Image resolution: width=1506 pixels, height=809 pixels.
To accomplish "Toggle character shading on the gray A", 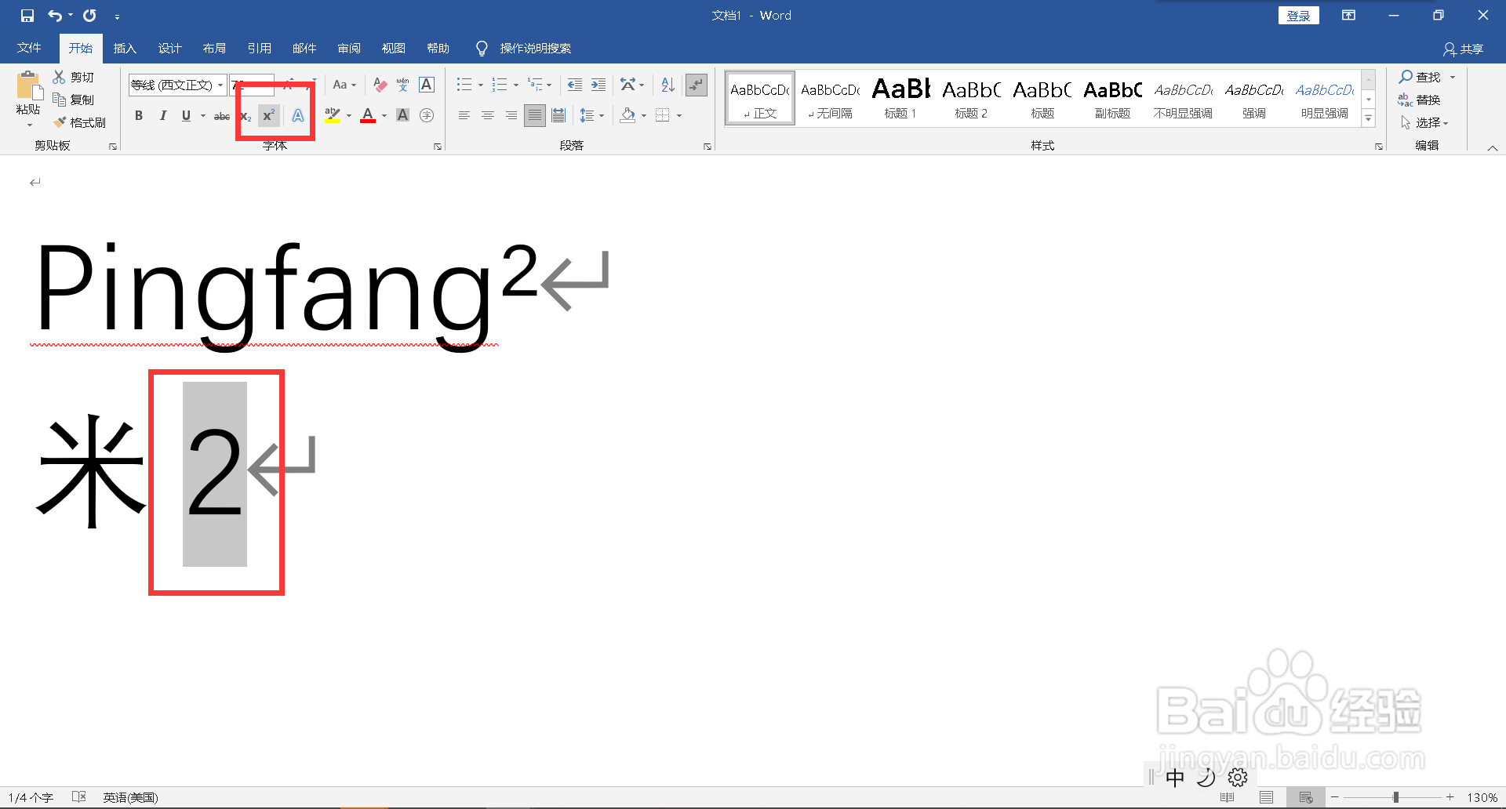I will pyautogui.click(x=403, y=115).
